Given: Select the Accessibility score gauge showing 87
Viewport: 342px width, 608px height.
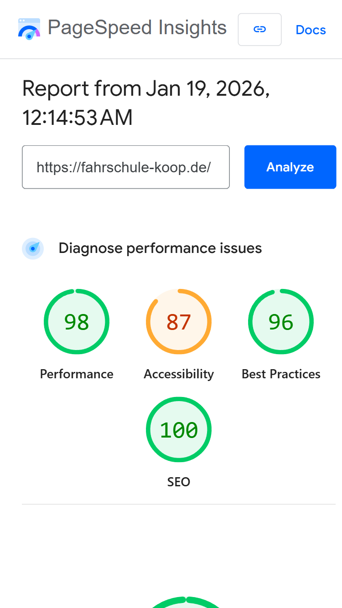Looking at the screenshot, I should [x=178, y=321].
